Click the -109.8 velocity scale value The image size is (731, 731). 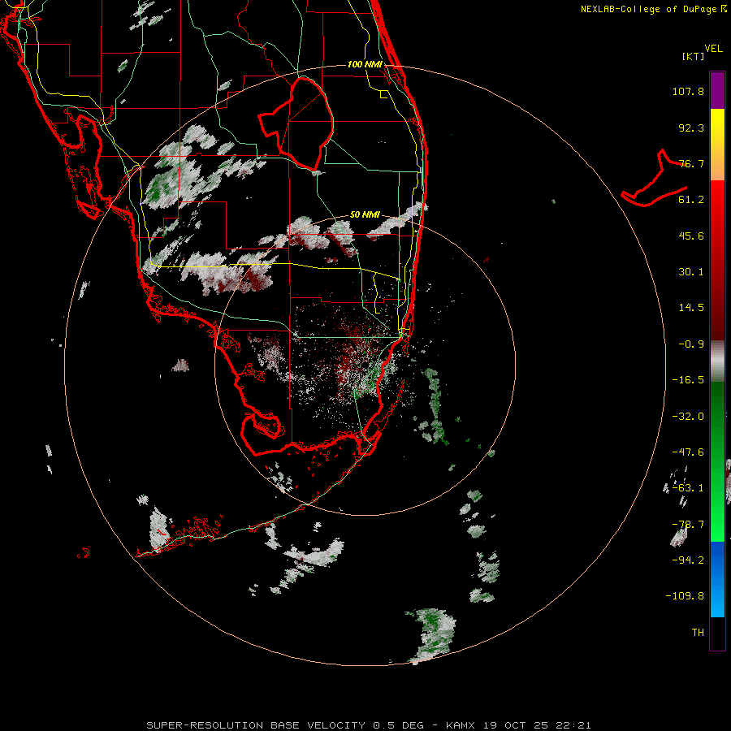pos(685,596)
